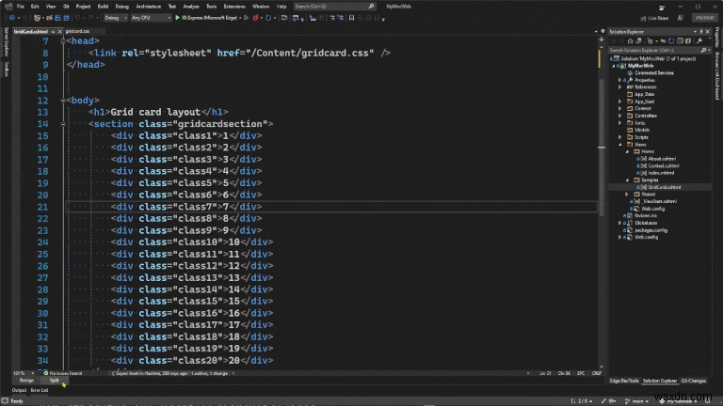Screen dimensions: 723x406
Task: Pin the GridCard.cshtml tab
Action: [x=53, y=31]
